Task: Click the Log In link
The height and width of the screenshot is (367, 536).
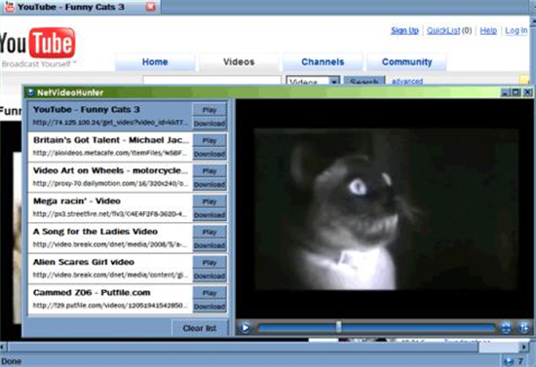Action: (517, 31)
